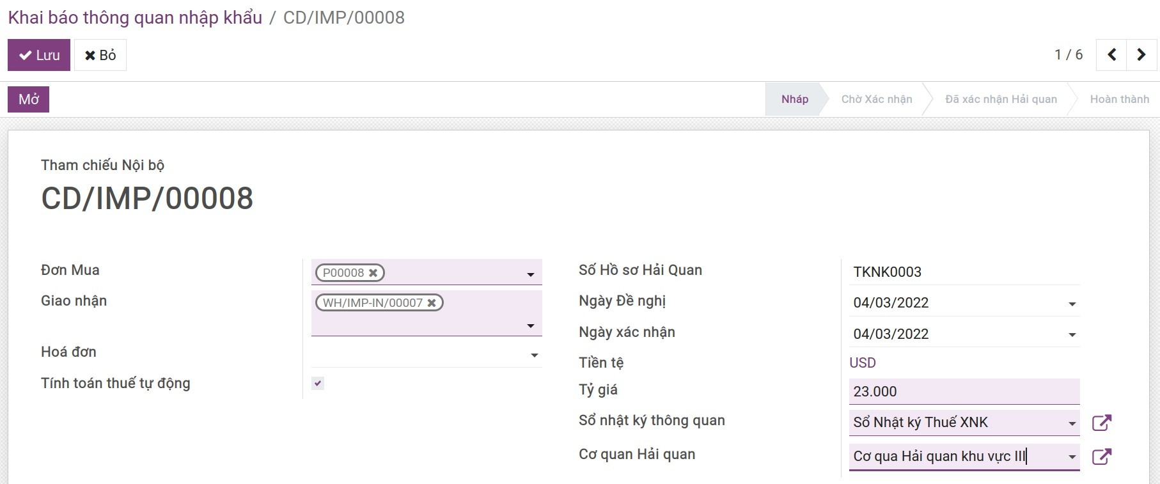This screenshot has height=484, width=1160.
Task: Select the Hoàn thành status stage
Action: (x=1119, y=99)
